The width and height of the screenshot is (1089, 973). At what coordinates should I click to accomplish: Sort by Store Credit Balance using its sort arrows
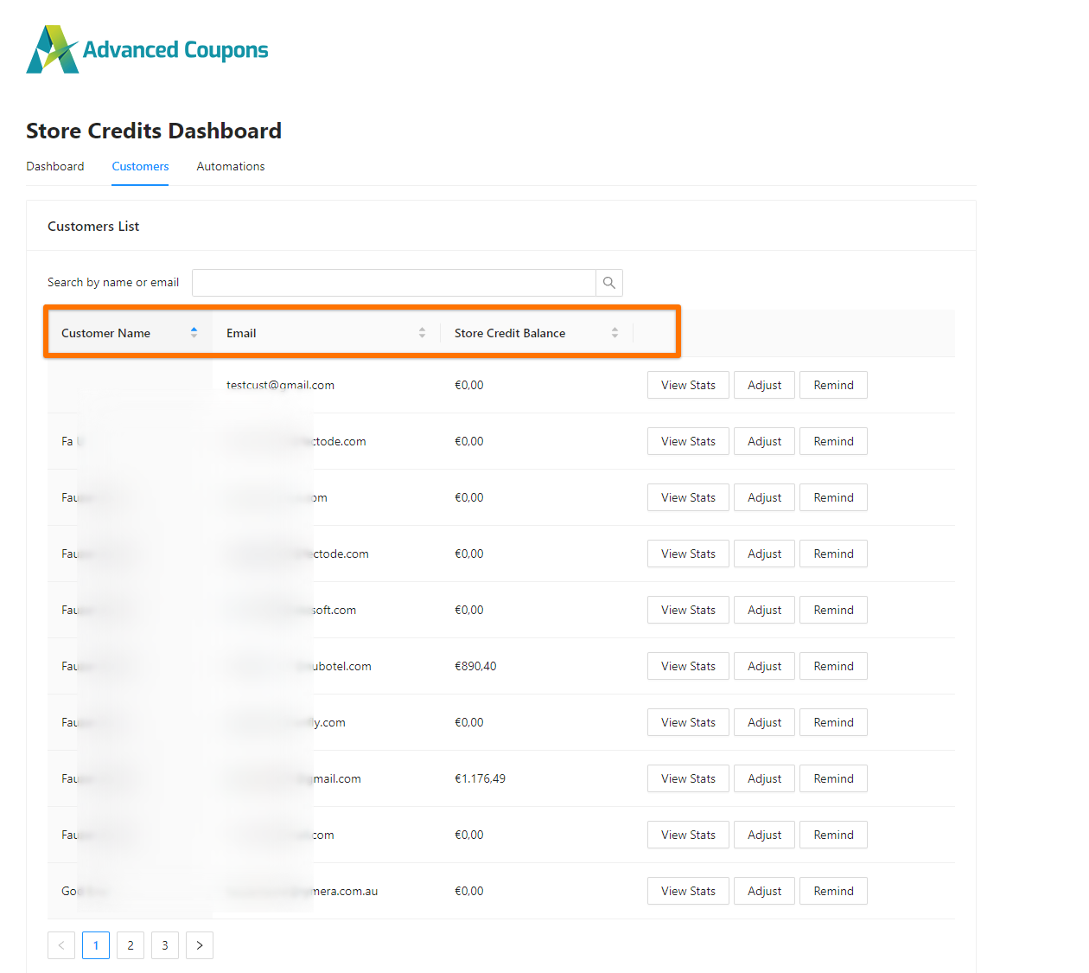[614, 332]
